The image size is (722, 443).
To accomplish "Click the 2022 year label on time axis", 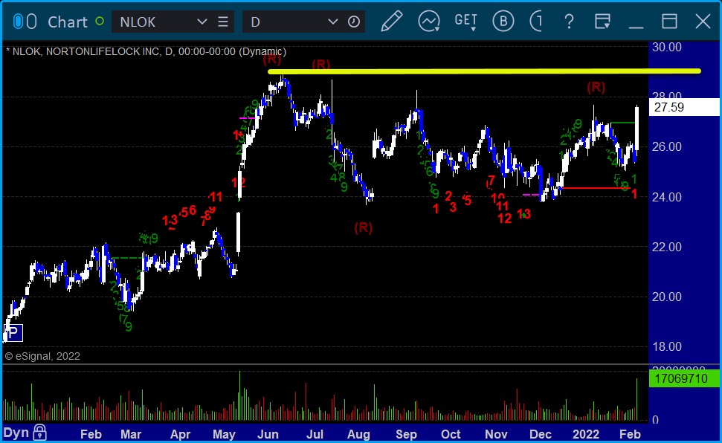I will 586,434.
